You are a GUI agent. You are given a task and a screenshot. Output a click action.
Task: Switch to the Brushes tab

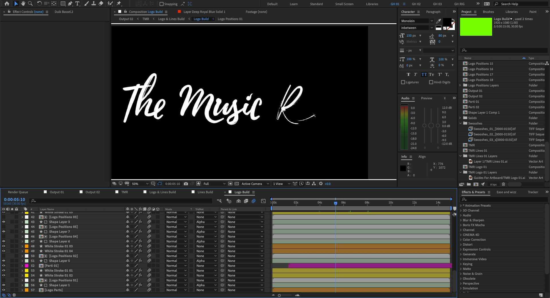(488, 12)
